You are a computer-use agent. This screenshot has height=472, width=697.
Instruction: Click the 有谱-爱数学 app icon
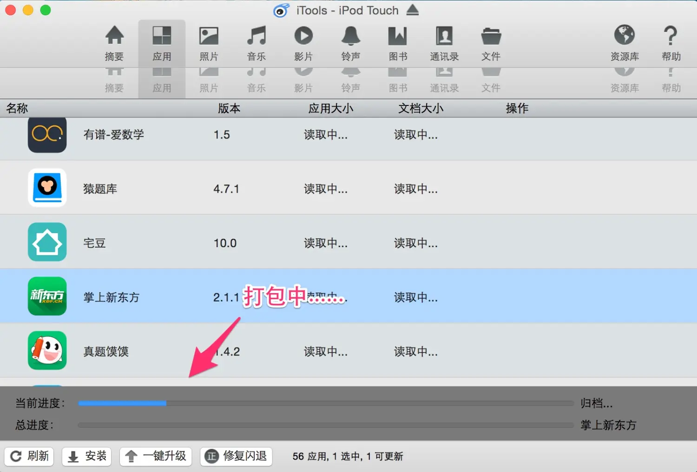[x=47, y=134]
